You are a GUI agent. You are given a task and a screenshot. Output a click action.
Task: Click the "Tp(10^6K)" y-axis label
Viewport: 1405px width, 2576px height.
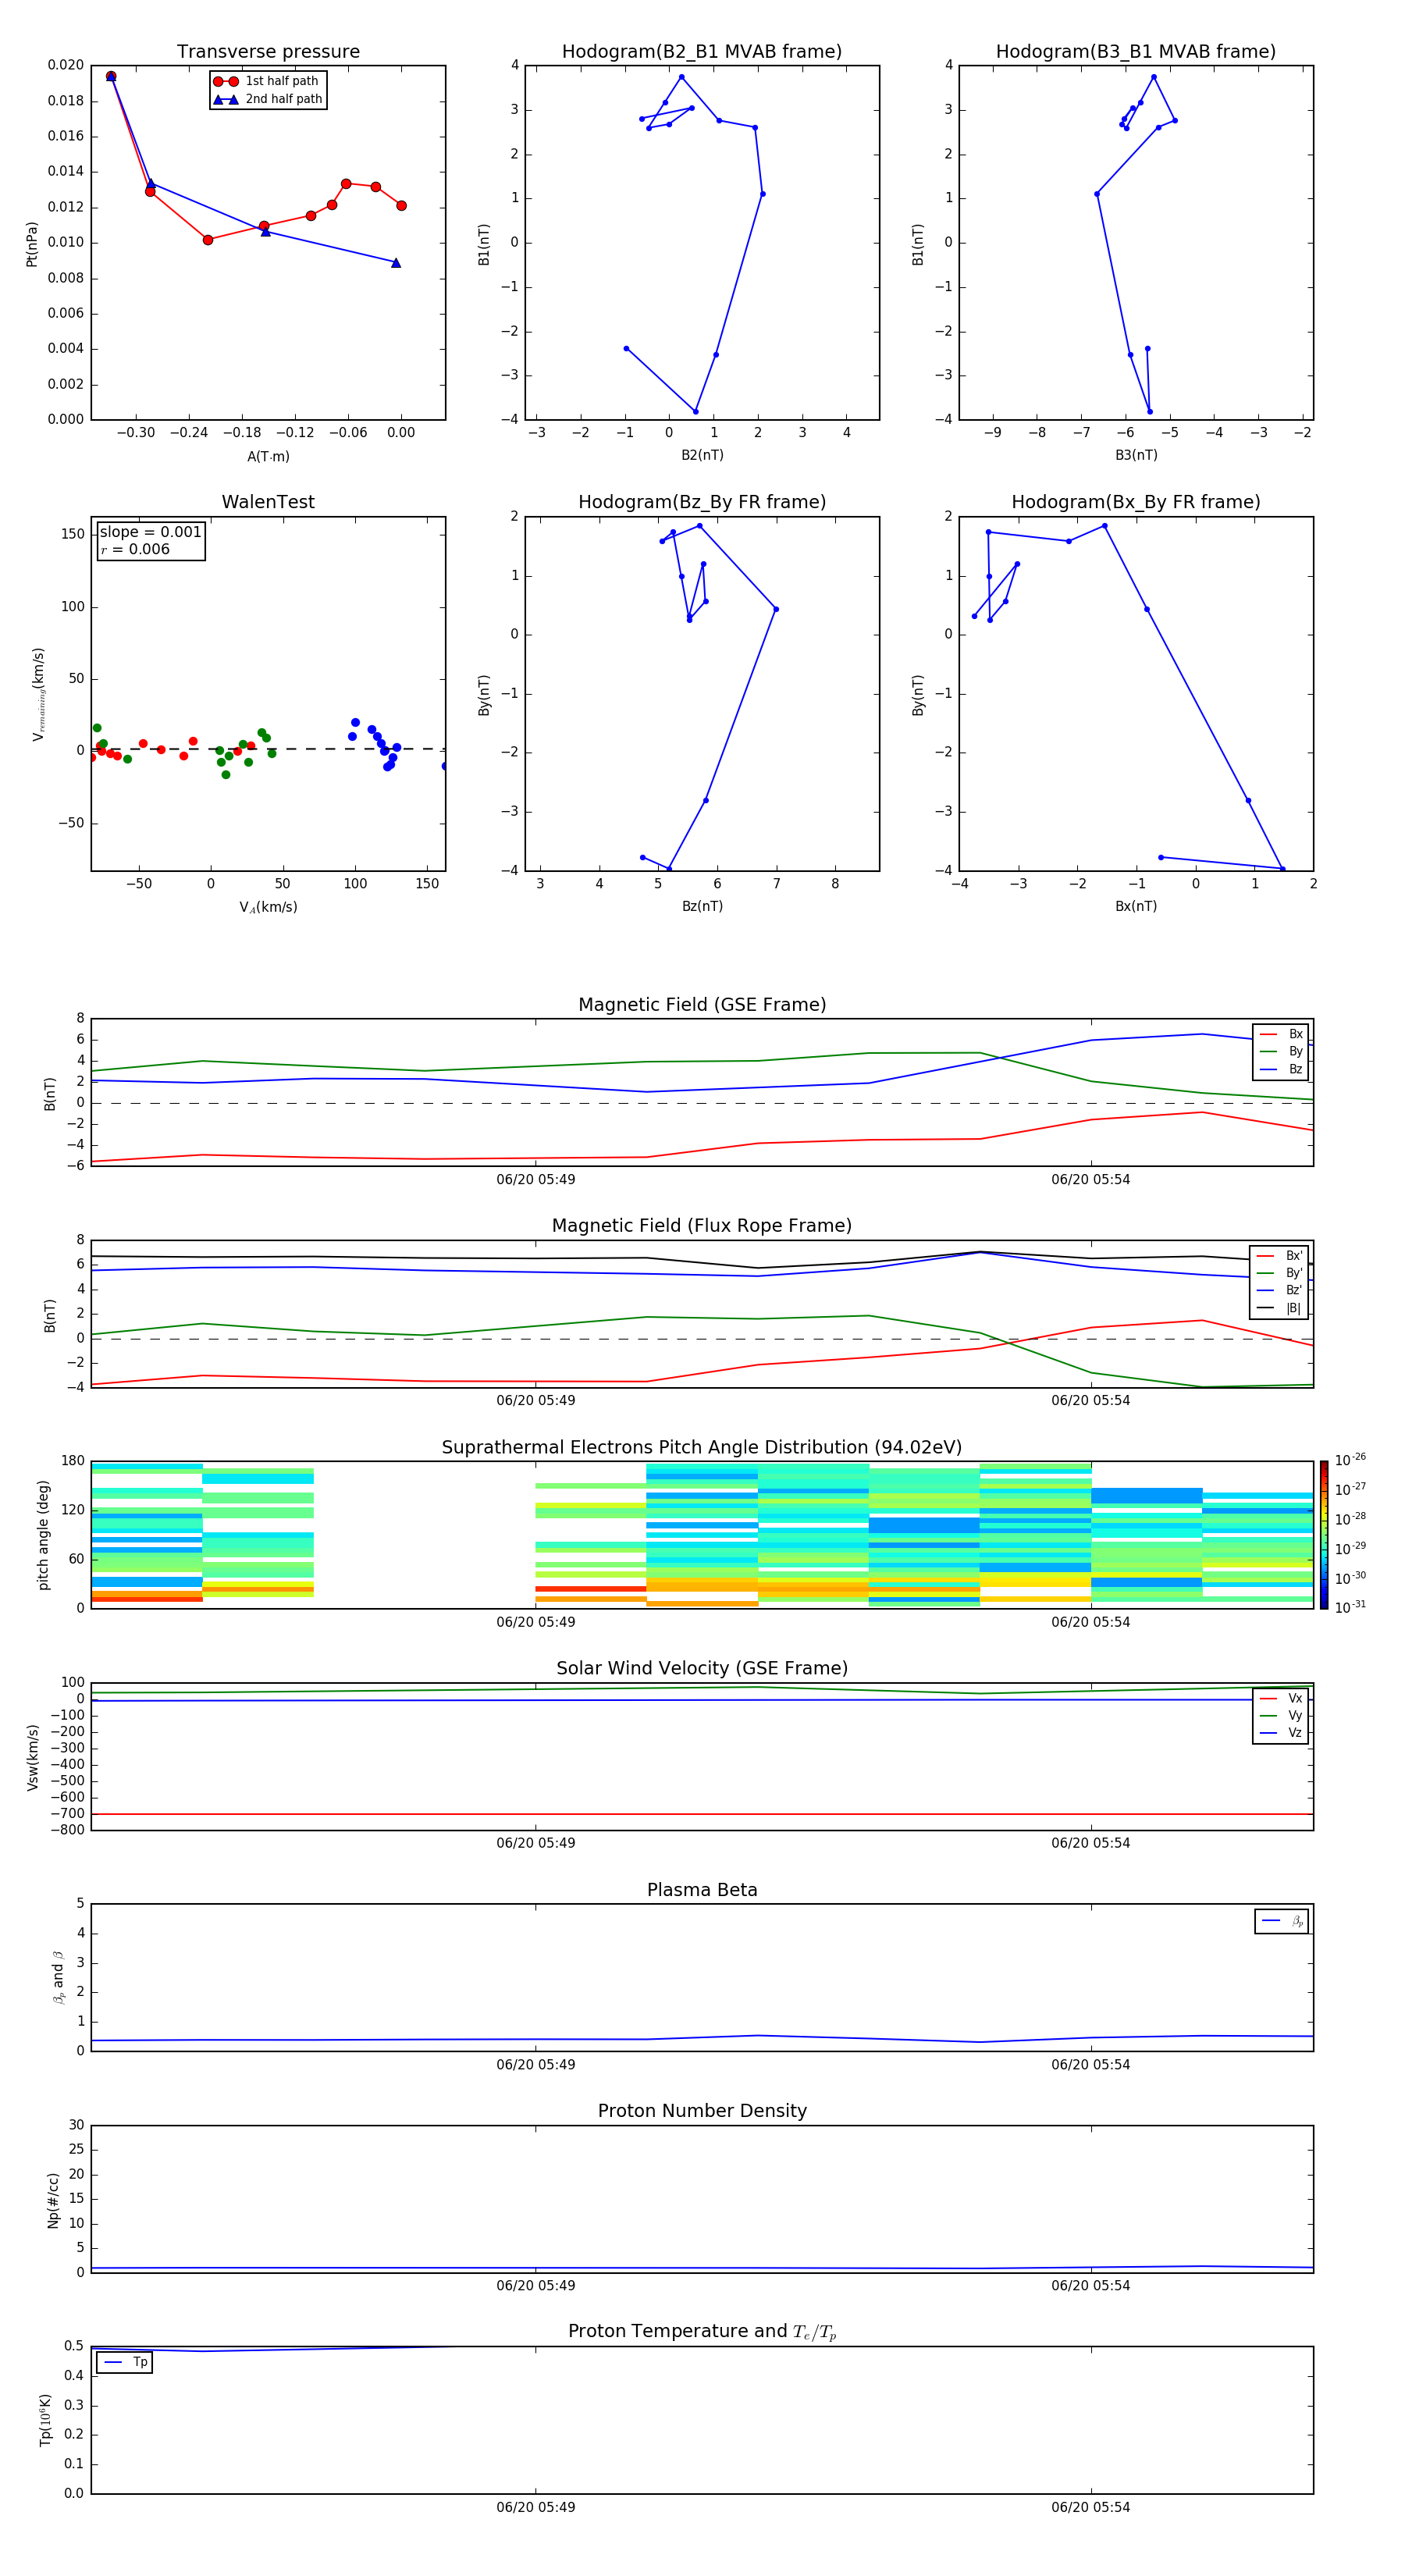pos(45,2420)
